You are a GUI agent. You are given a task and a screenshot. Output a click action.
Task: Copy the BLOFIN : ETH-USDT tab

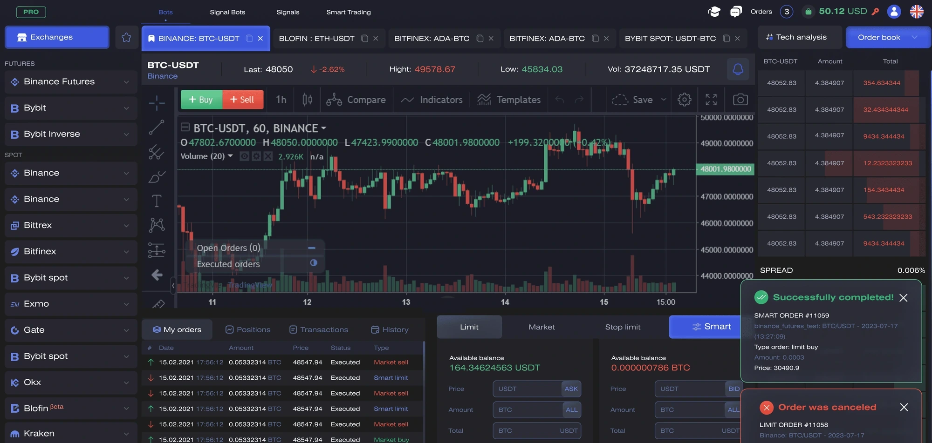click(x=365, y=39)
